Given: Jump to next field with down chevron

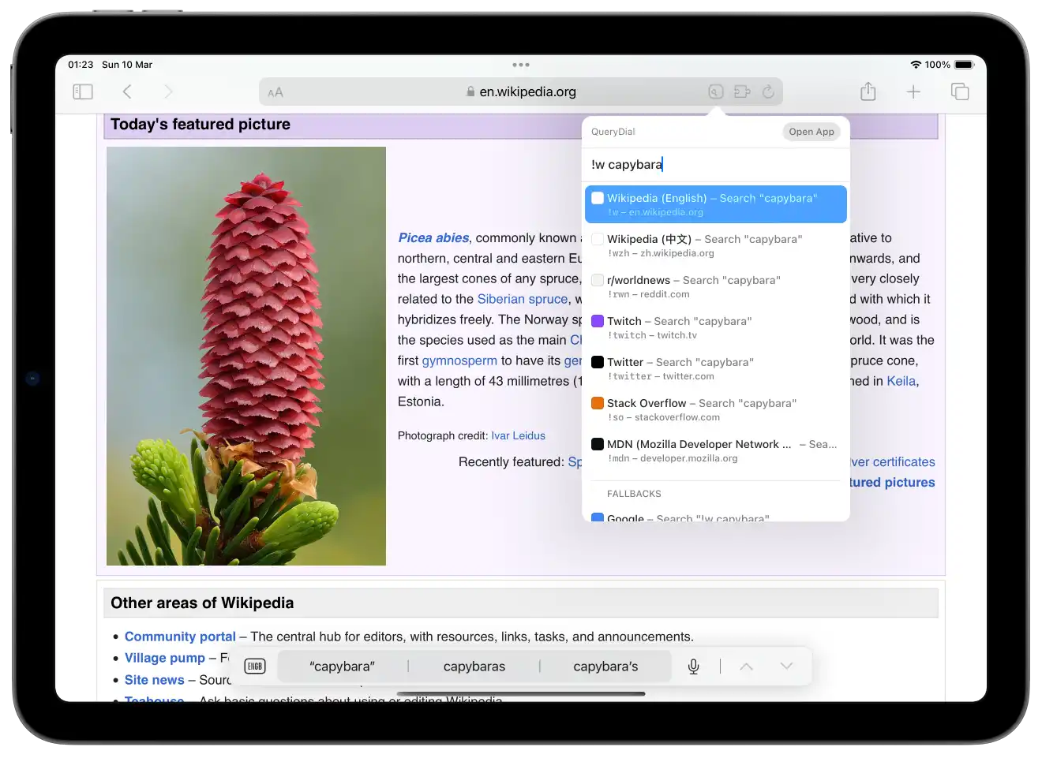Looking at the screenshot, I should (786, 667).
